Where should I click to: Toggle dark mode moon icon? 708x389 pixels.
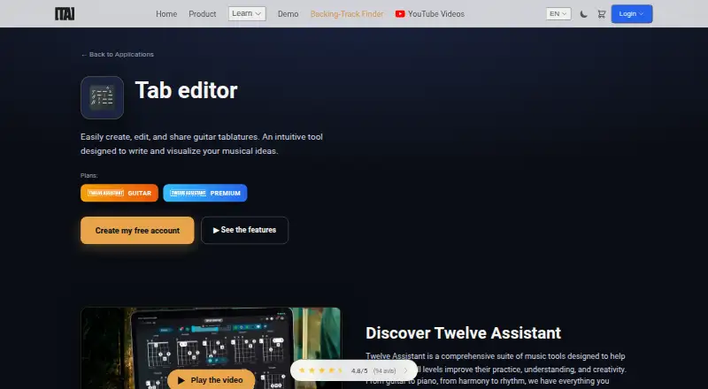(x=583, y=14)
